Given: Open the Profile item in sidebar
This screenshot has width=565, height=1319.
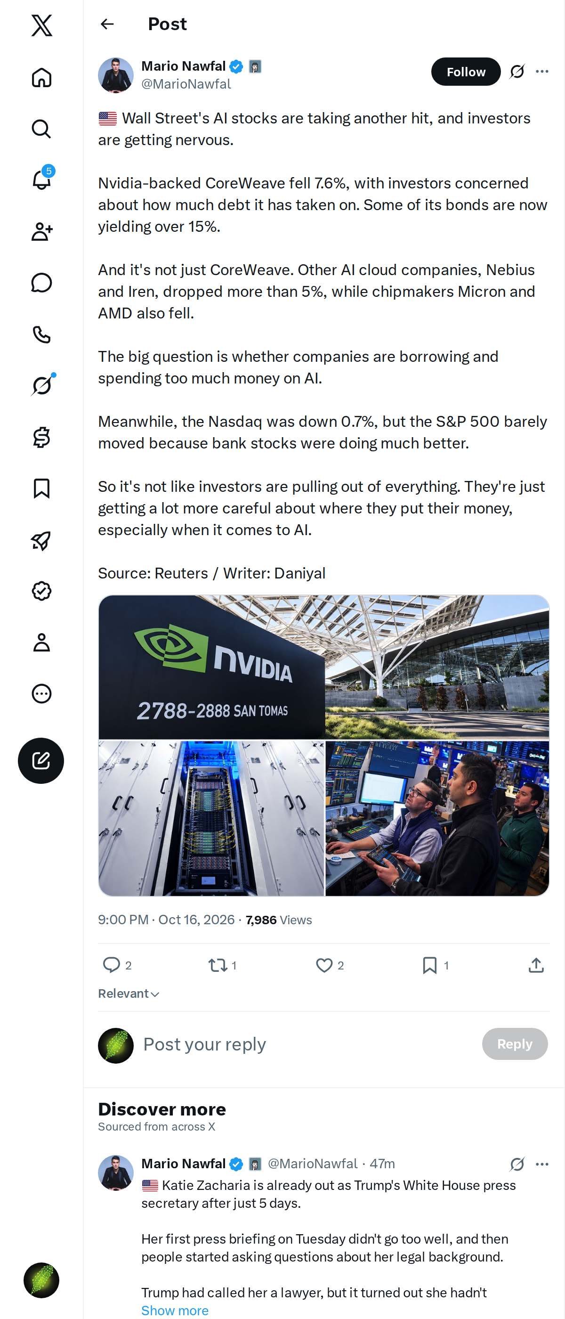Looking at the screenshot, I should [41, 642].
